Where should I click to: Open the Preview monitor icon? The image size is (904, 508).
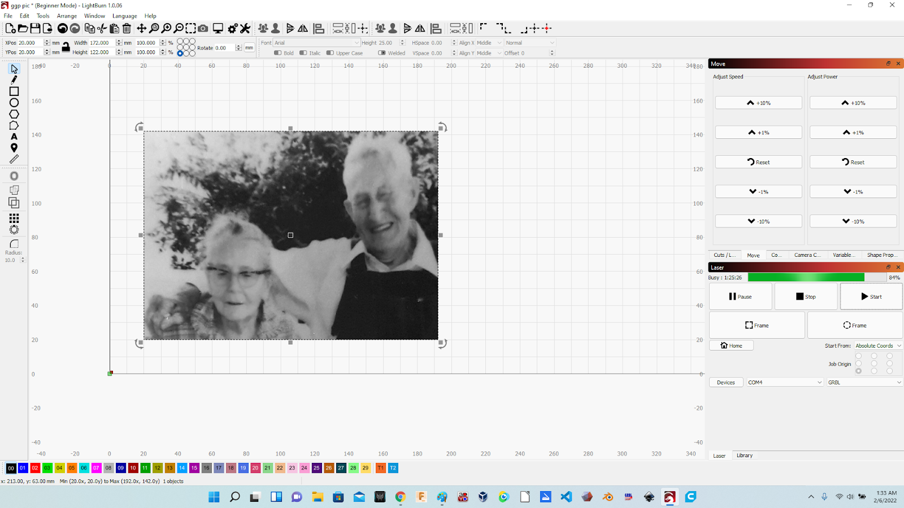coord(218,28)
